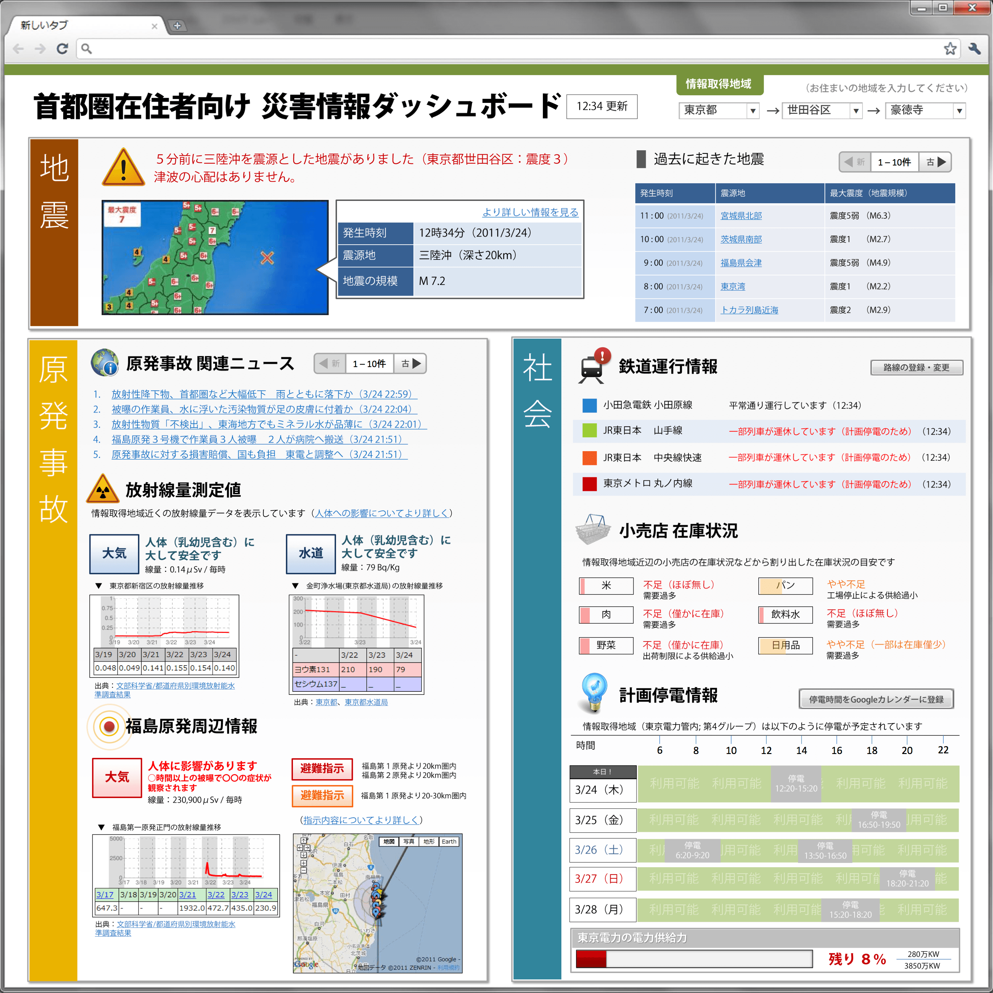The image size is (993, 993).
Task: Open 福島県会津 earthquake link
Action: pyautogui.click(x=741, y=263)
